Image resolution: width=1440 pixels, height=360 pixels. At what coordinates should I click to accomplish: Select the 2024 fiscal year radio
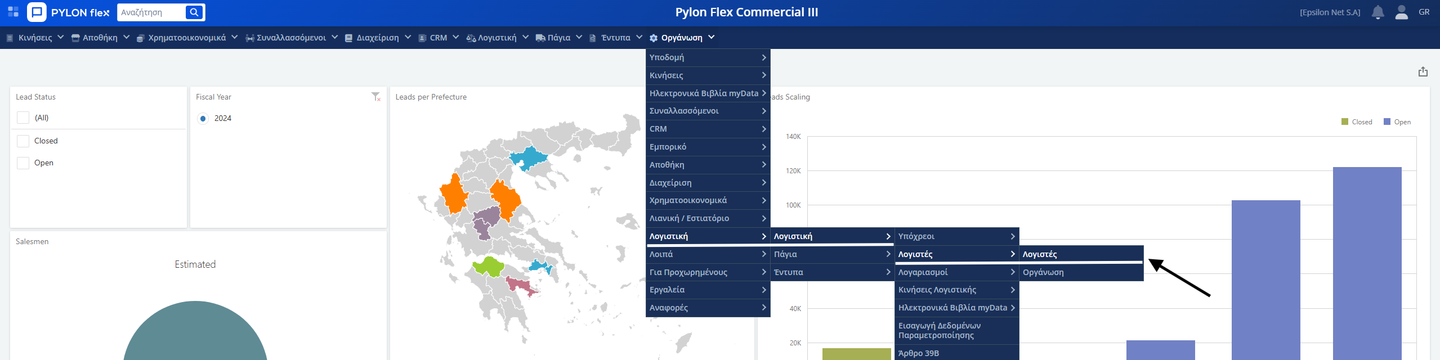tap(203, 118)
